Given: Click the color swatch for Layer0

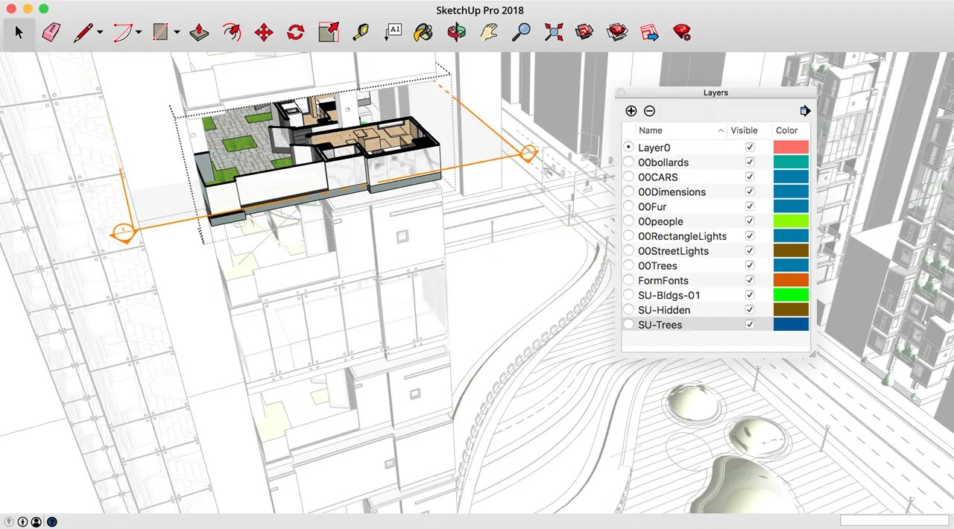Looking at the screenshot, I should pyautogui.click(x=791, y=147).
